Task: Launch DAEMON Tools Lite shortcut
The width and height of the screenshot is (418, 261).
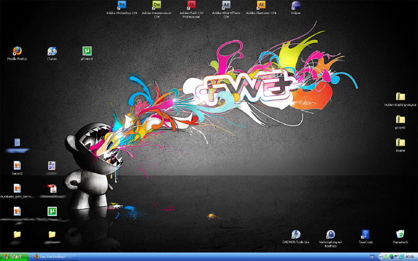Action: pyautogui.click(x=296, y=236)
